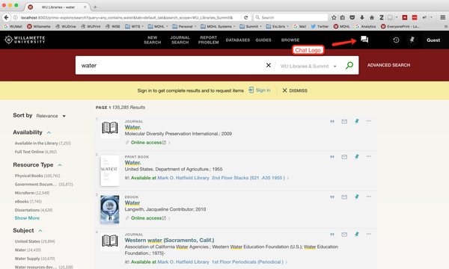
Task: Click the browser toolbar Search field
Action: click(x=291, y=17)
